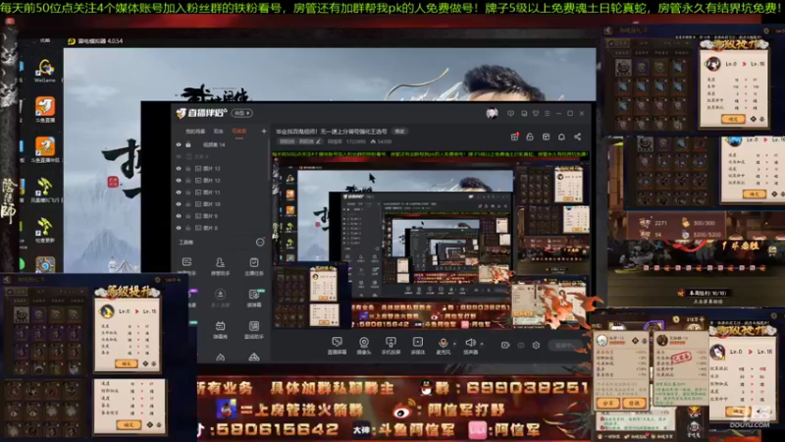
Task: Collapse the toolbox panel
Action: tap(260, 242)
